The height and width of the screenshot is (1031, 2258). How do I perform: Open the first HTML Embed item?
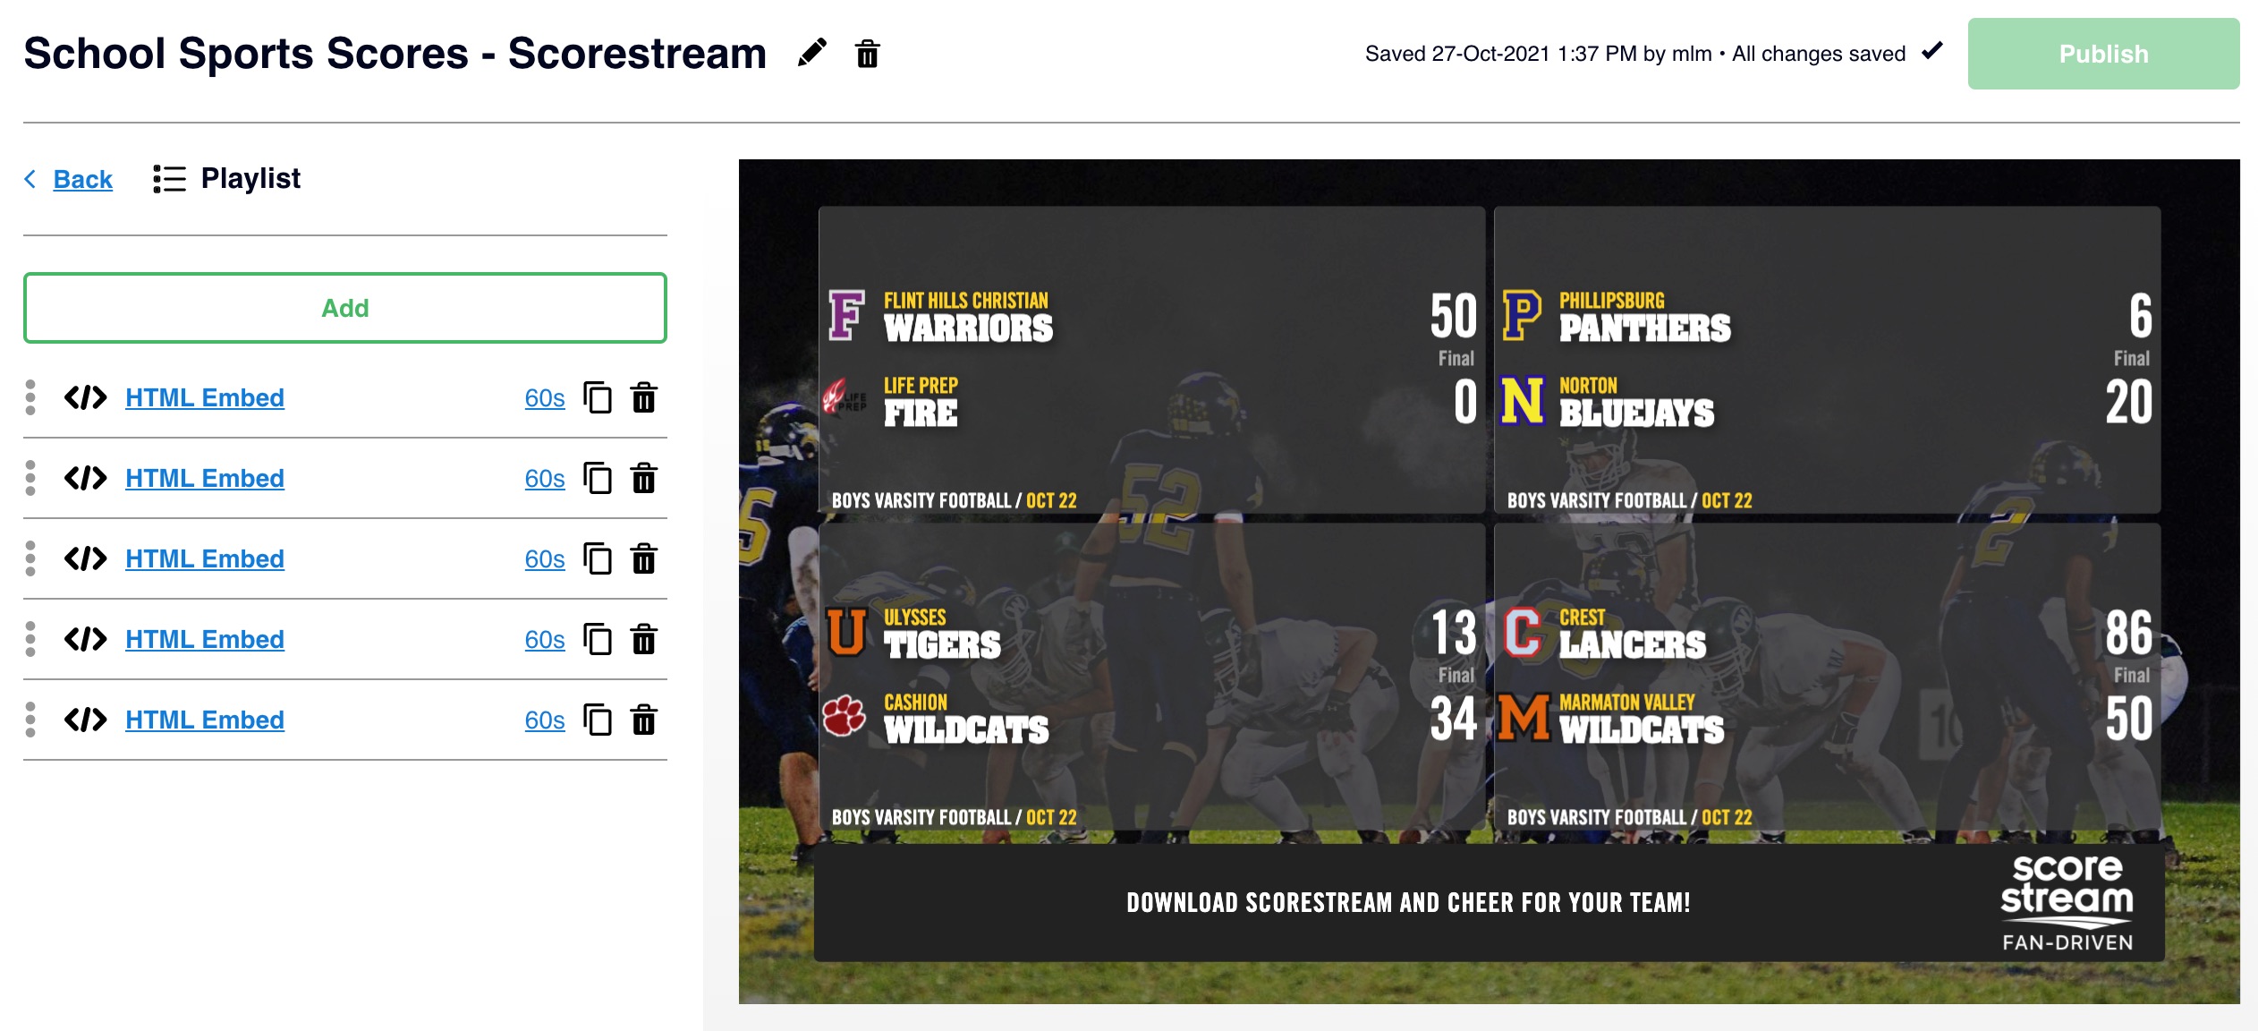coord(205,397)
